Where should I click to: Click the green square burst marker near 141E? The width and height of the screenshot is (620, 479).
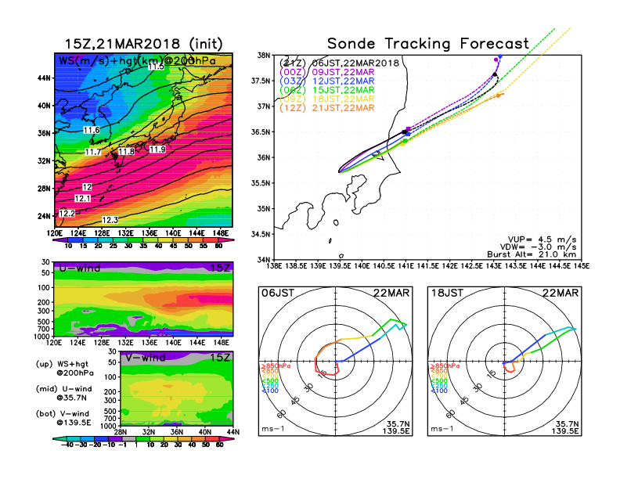(406, 141)
